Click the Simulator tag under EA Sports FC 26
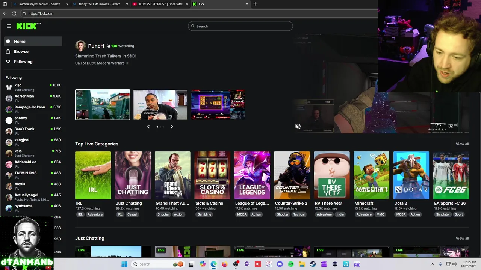This screenshot has height=270, width=481. click(443, 214)
